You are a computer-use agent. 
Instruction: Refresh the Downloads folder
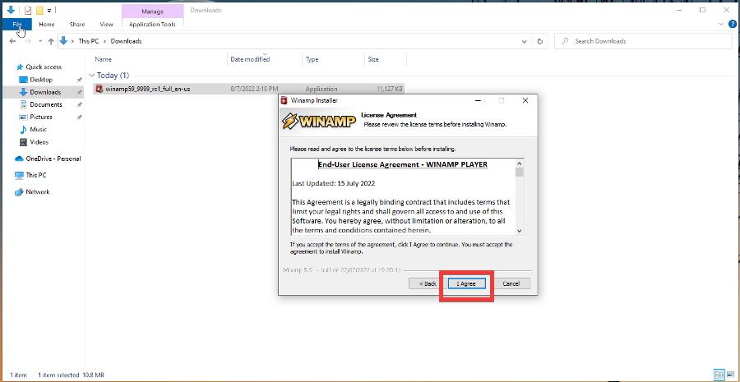coord(540,42)
